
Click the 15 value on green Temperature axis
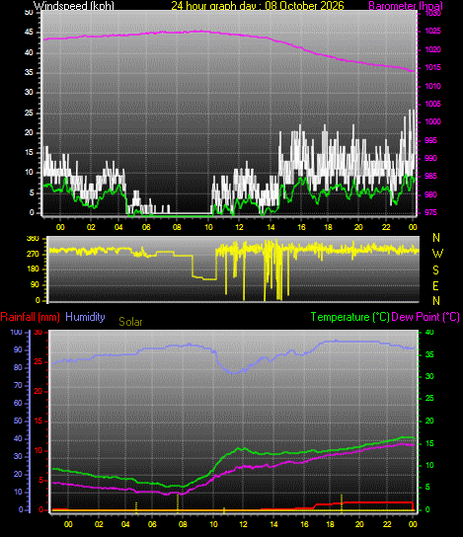coord(429,443)
